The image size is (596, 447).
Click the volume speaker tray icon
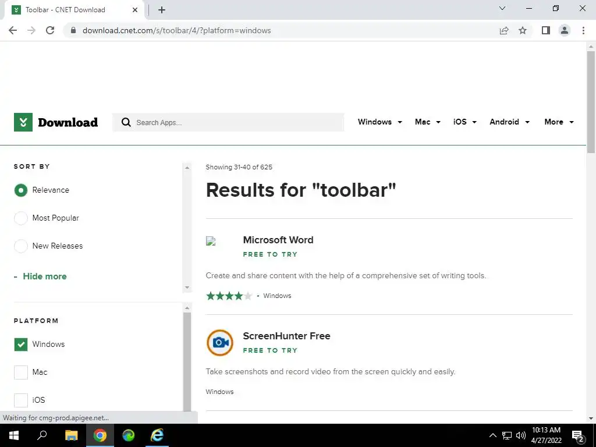point(521,435)
